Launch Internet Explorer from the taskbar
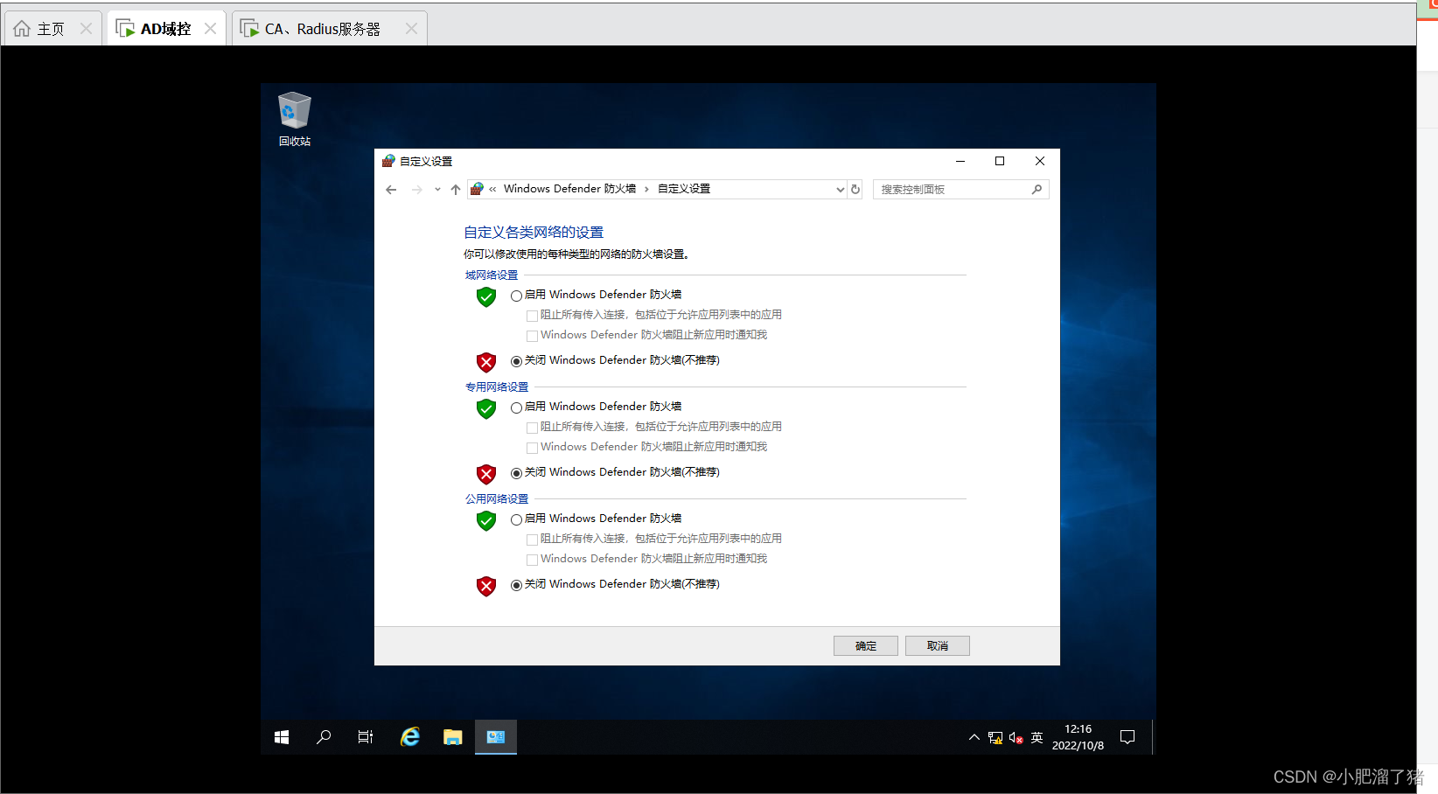 [x=409, y=737]
